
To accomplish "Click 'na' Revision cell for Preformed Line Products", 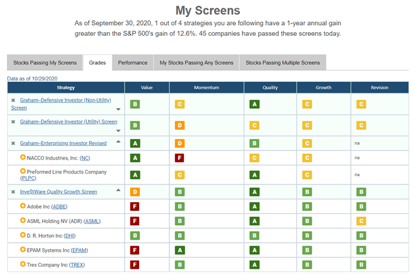I will pos(357,175).
